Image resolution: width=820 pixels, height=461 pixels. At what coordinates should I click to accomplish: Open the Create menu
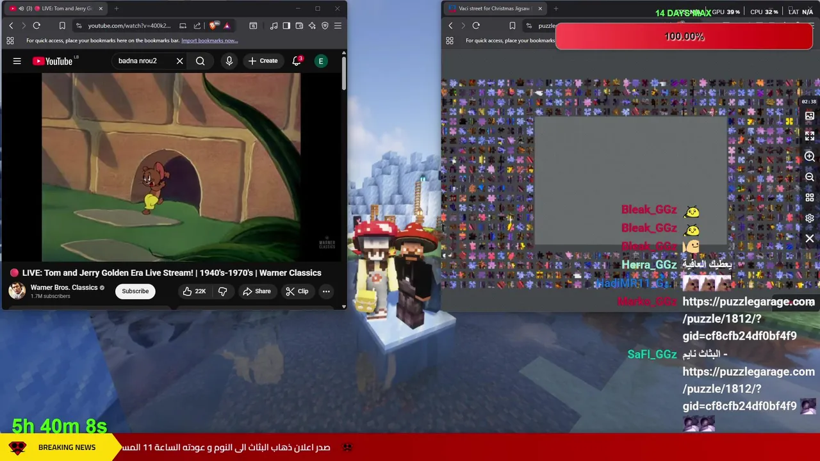(x=263, y=61)
